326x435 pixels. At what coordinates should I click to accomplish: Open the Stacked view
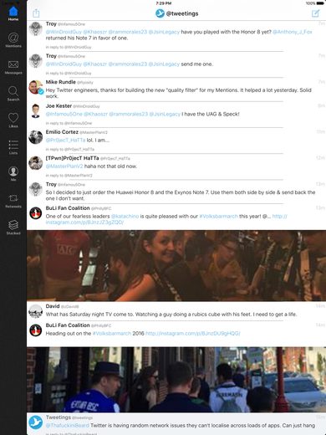(x=13, y=228)
